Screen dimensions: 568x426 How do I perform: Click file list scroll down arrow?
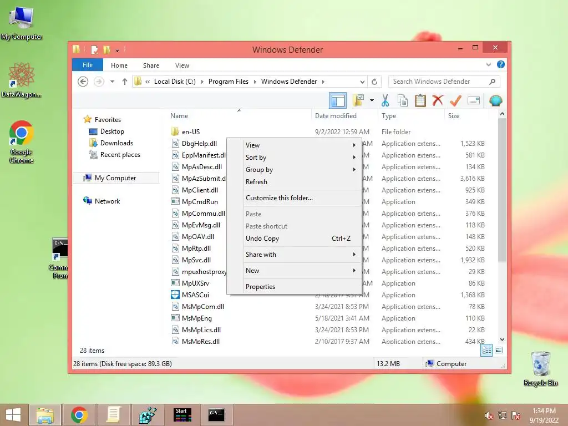(502, 339)
